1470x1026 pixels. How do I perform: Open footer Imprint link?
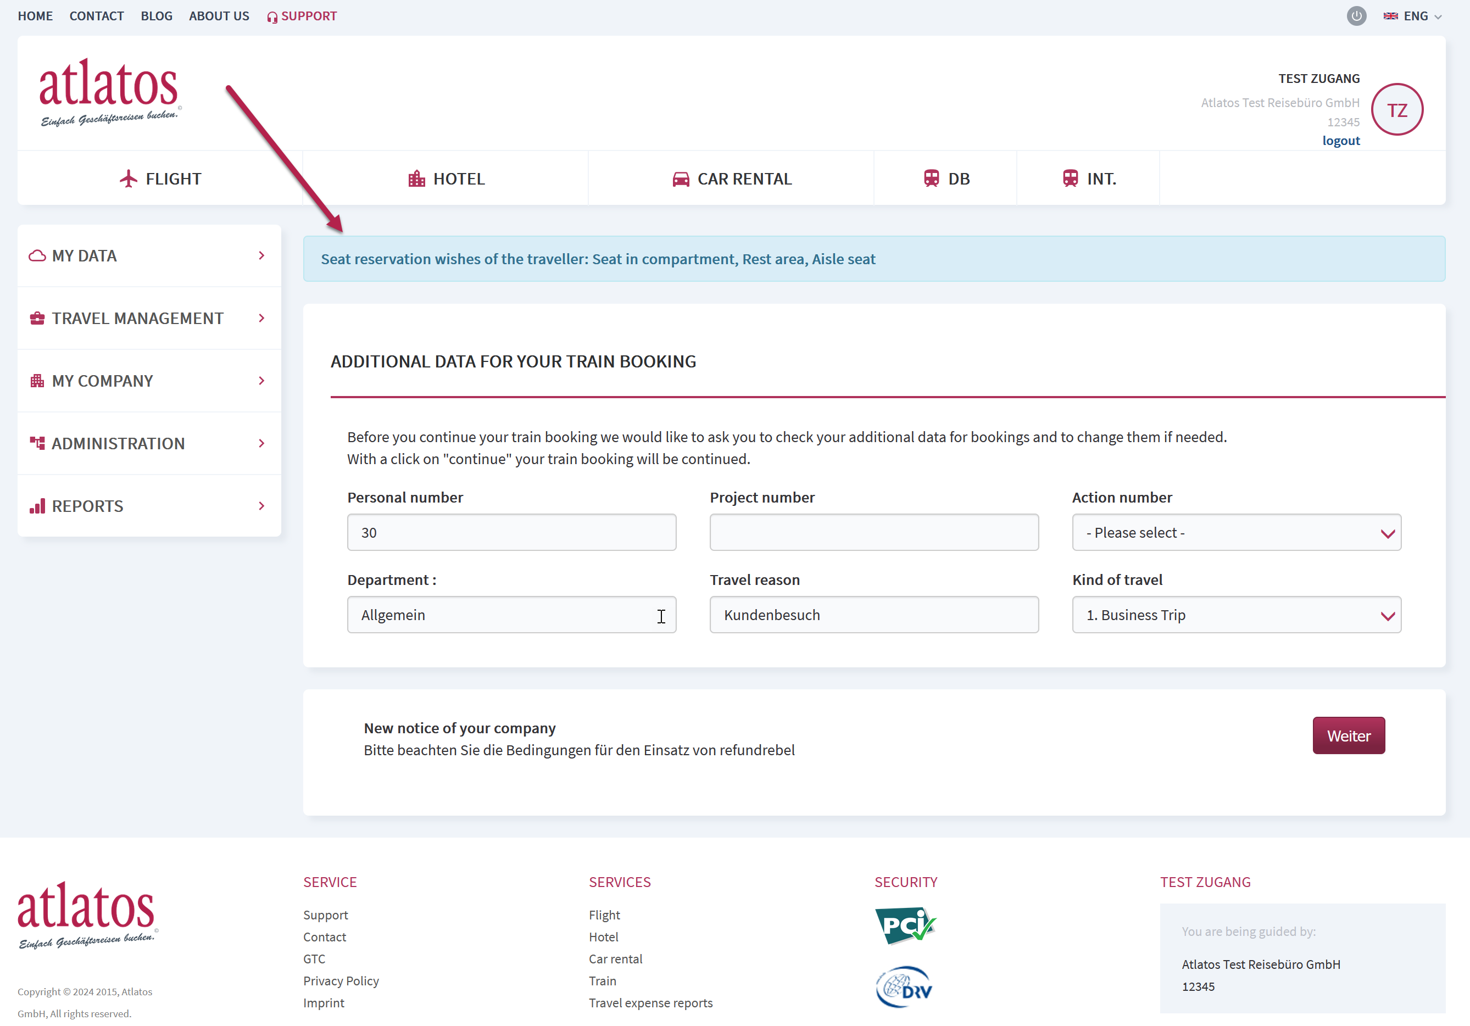[x=324, y=1003]
